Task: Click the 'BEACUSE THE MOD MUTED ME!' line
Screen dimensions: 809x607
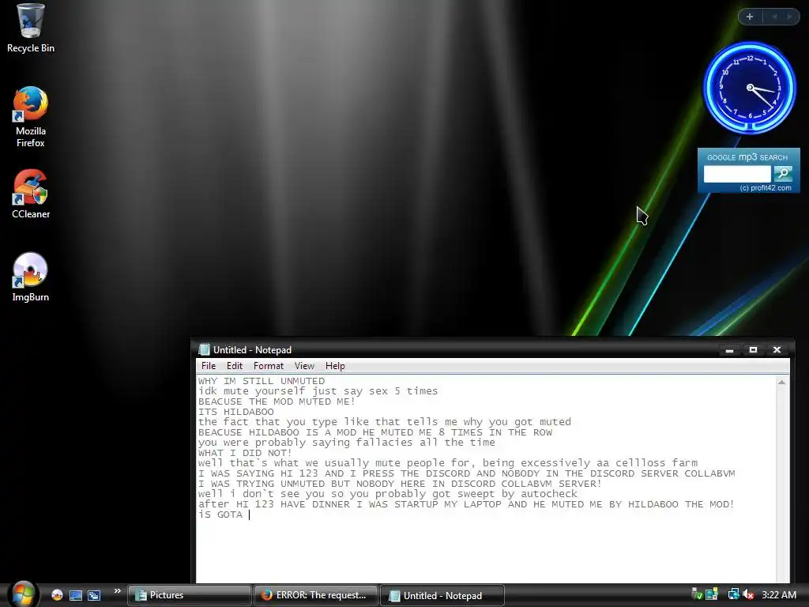Action: 277,402
